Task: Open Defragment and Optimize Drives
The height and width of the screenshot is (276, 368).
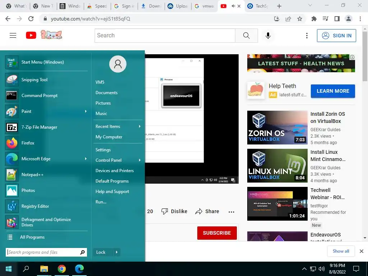Action: click(x=46, y=222)
